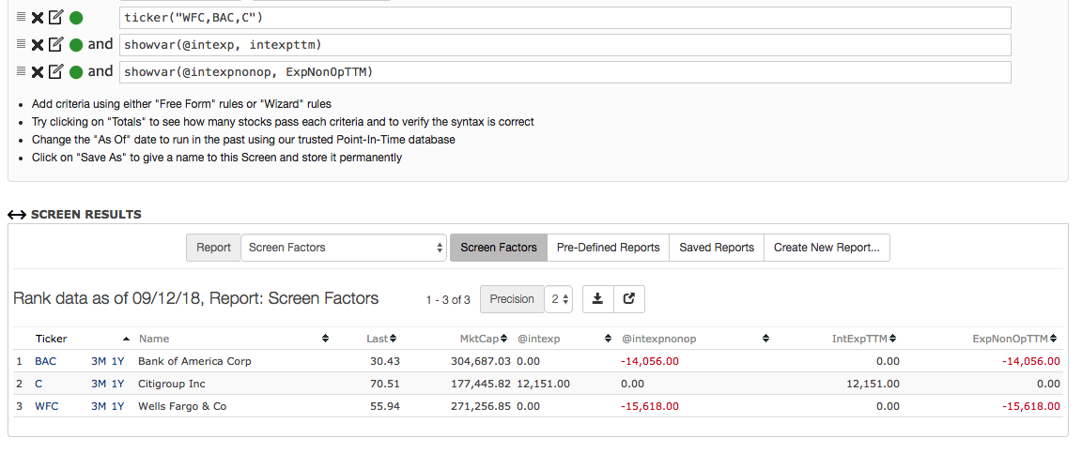This screenshot has width=1082, height=453.
Task: Open the WFC ticker link
Action: (47, 407)
